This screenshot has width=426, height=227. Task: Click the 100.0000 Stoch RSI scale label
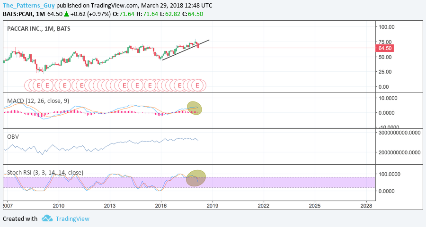click(390, 174)
